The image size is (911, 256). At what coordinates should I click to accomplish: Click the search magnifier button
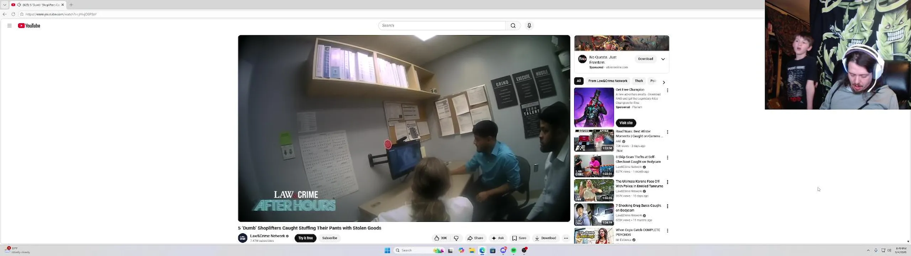point(513,26)
